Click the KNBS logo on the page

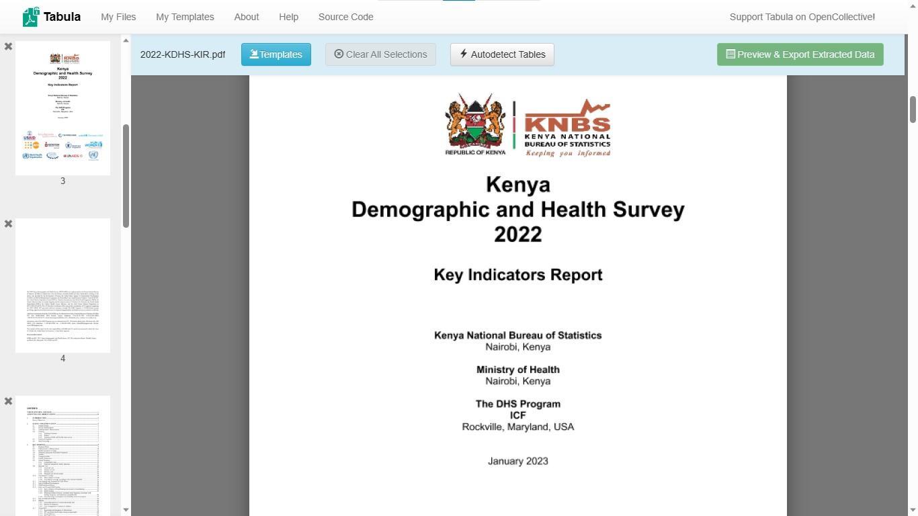(x=567, y=128)
